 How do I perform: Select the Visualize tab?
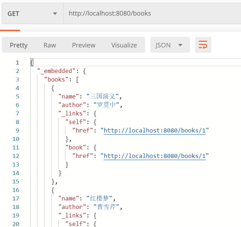pyautogui.click(x=124, y=45)
